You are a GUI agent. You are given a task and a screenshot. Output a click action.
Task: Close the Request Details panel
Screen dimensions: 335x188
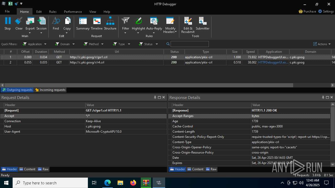point(164,97)
